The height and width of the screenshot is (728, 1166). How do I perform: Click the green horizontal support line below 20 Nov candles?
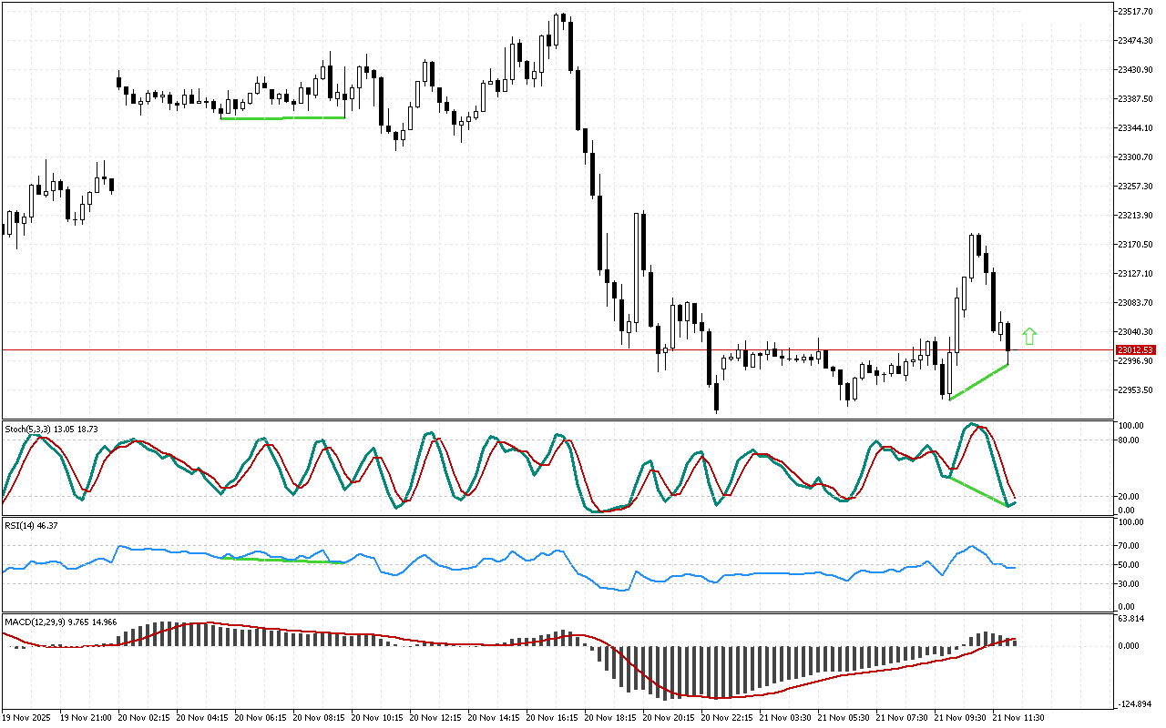[x=282, y=117]
